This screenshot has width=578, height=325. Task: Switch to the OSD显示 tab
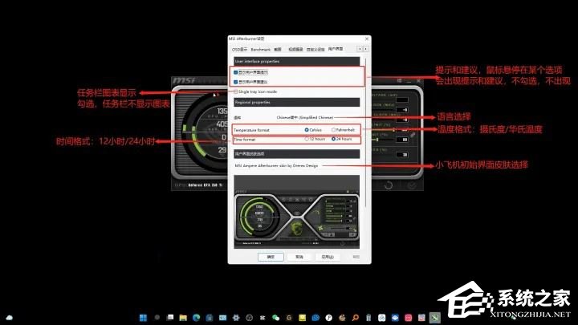click(x=241, y=49)
